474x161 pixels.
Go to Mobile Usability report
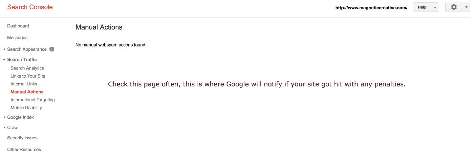coord(26,107)
